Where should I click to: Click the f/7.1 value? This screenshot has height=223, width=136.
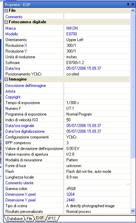pyautogui.click(x=70, y=108)
